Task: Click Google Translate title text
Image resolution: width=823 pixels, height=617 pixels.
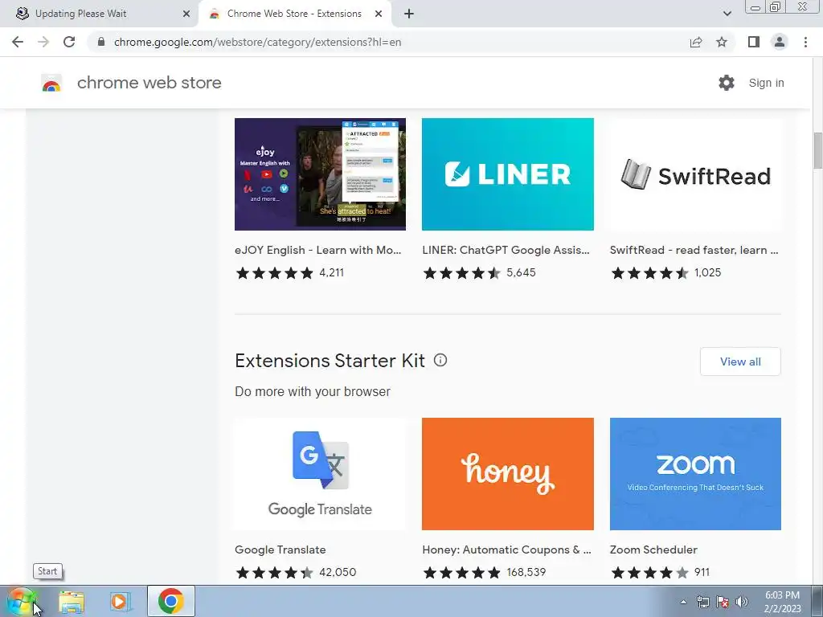Action: [280, 550]
